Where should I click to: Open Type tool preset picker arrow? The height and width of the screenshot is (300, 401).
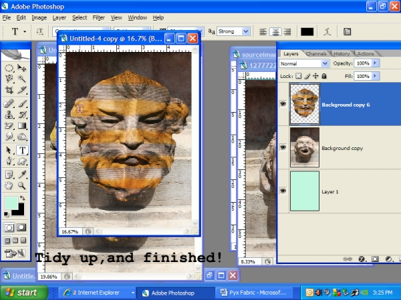tap(25, 31)
